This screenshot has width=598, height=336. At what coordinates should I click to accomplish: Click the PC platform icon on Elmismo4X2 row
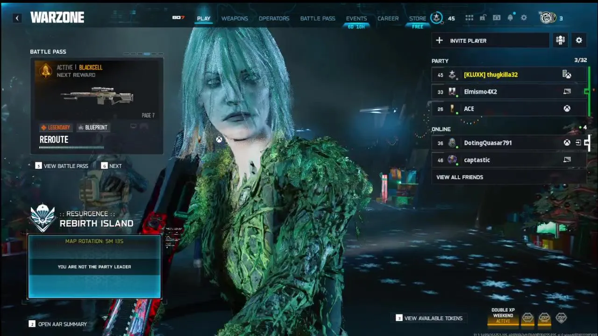(567, 92)
